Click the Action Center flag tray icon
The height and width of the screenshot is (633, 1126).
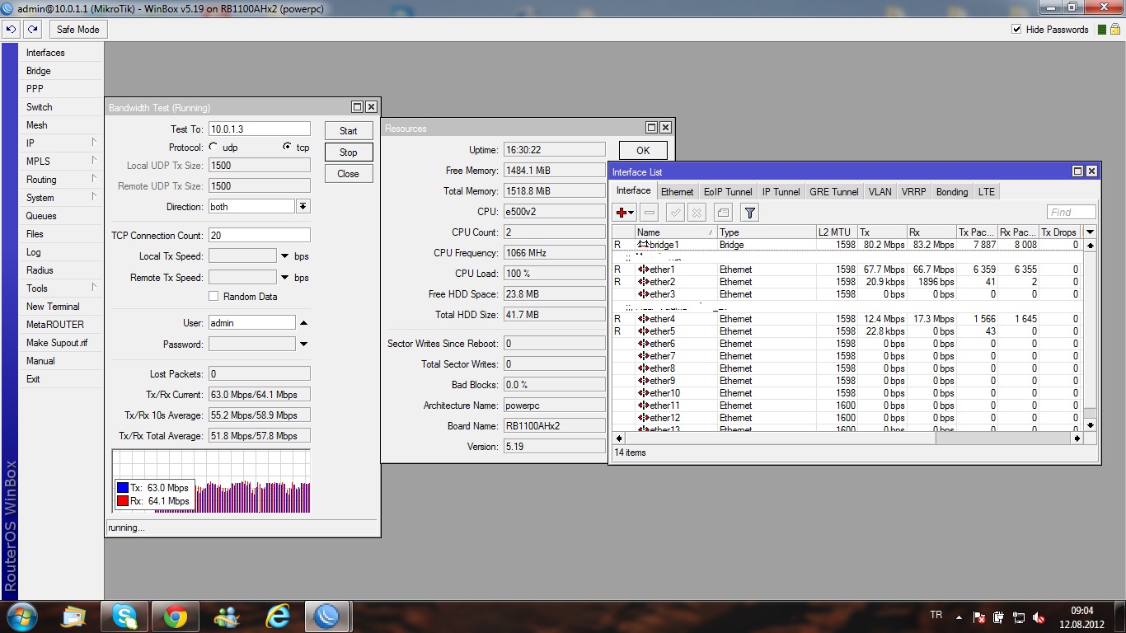coord(979,617)
